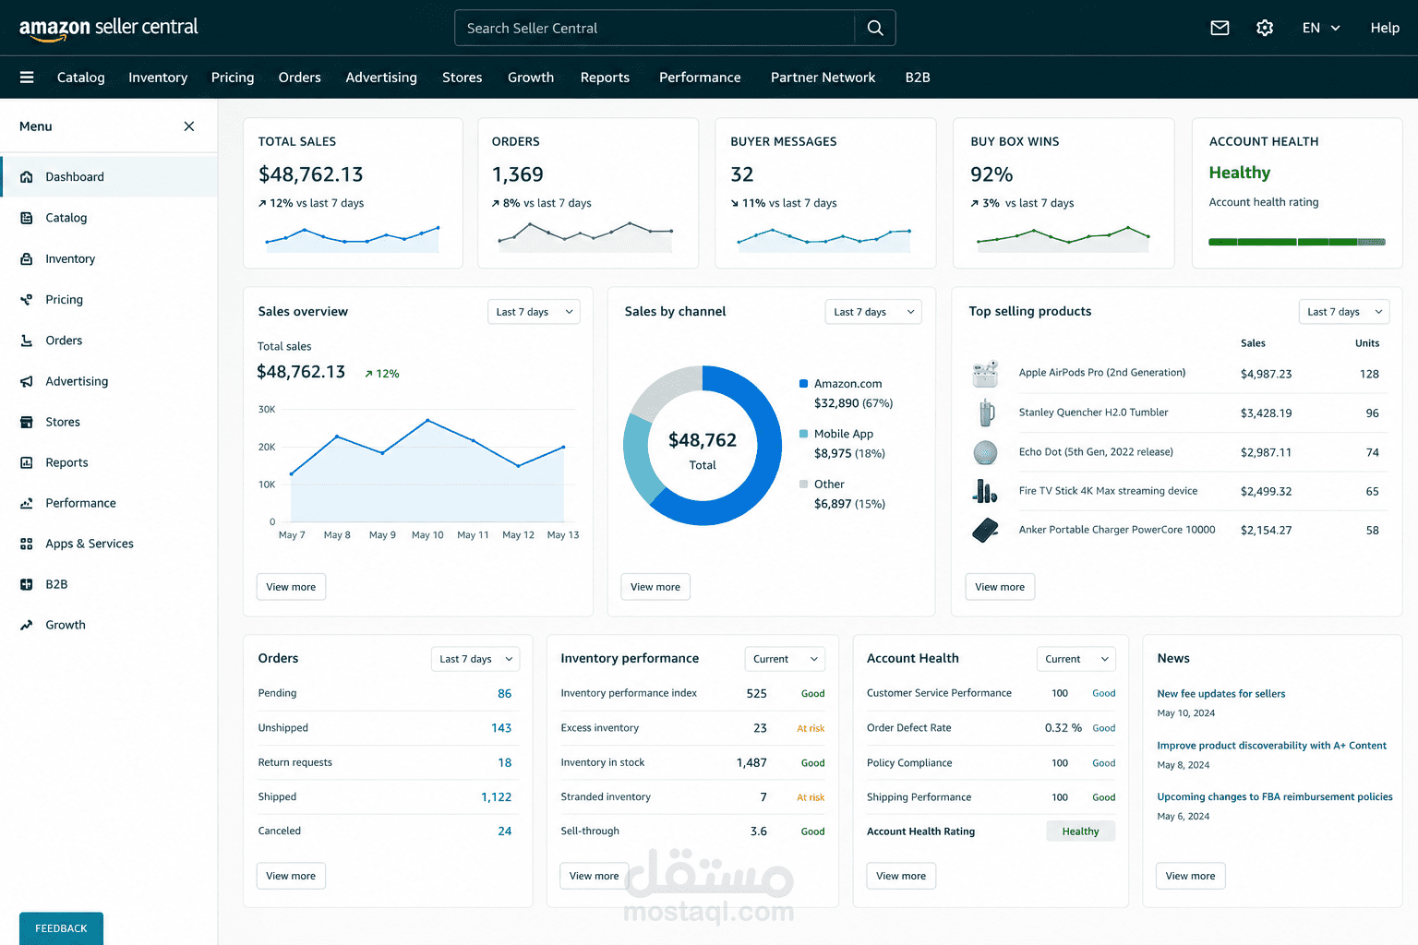Open Stores in the top navigation
Viewport: 1418px width, 945px height.
[462, 78]
